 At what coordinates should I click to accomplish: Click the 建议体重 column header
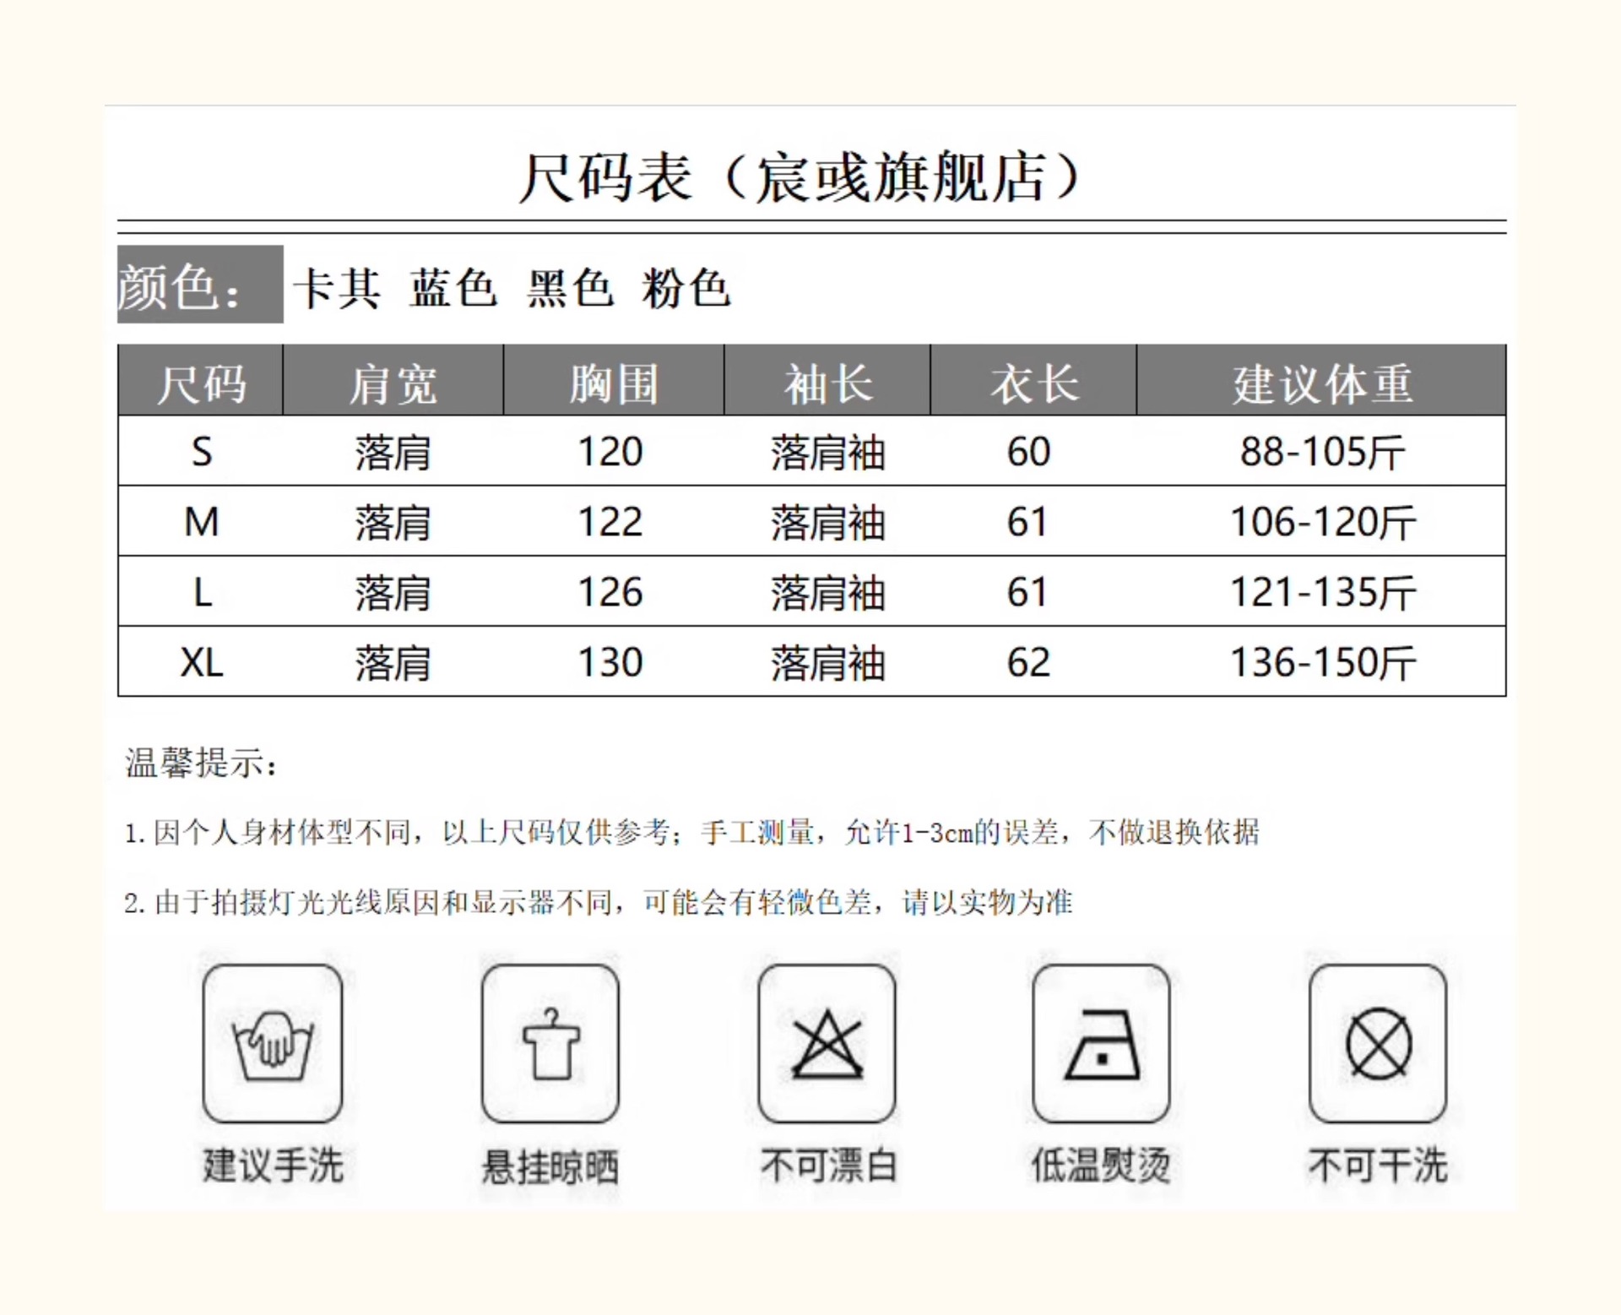(1321, 383)
